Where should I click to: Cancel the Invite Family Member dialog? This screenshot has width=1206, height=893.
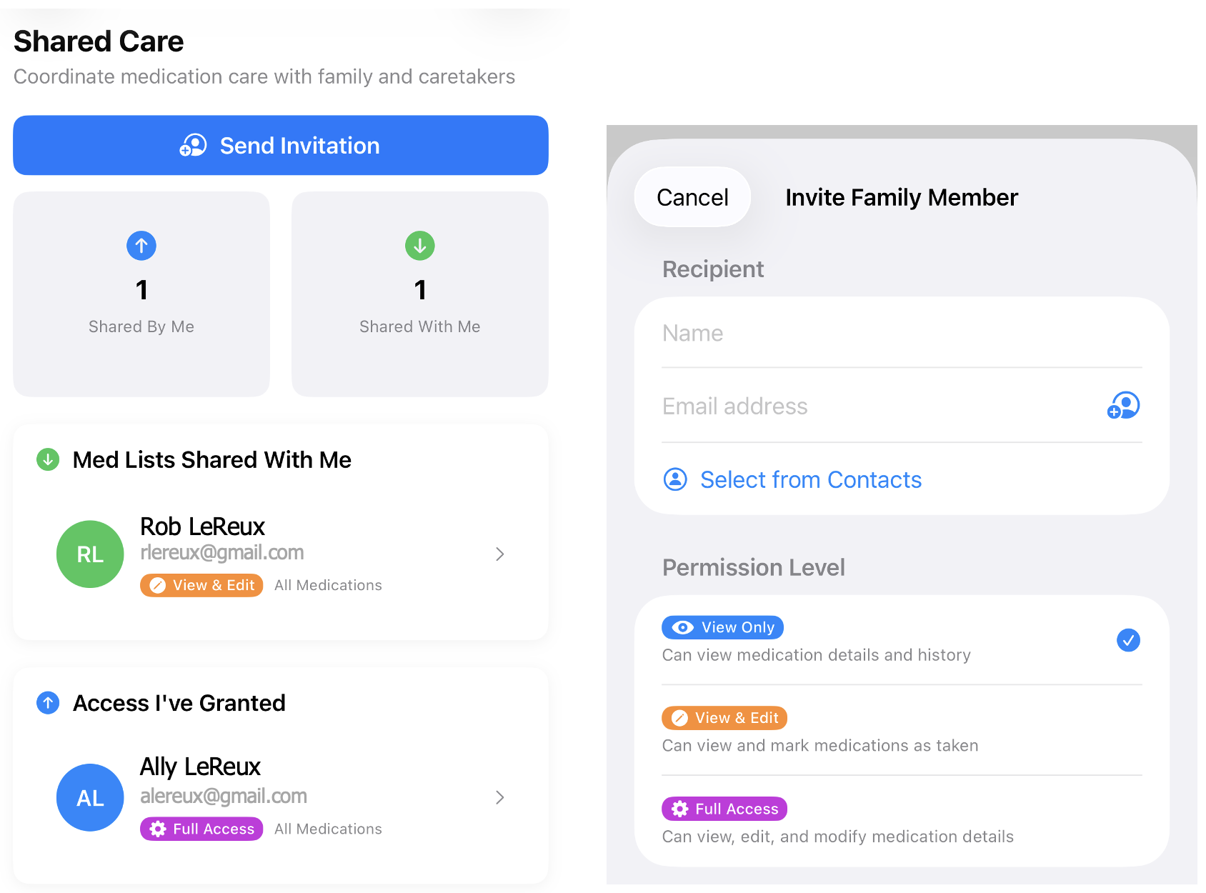(x=692, y=197)
